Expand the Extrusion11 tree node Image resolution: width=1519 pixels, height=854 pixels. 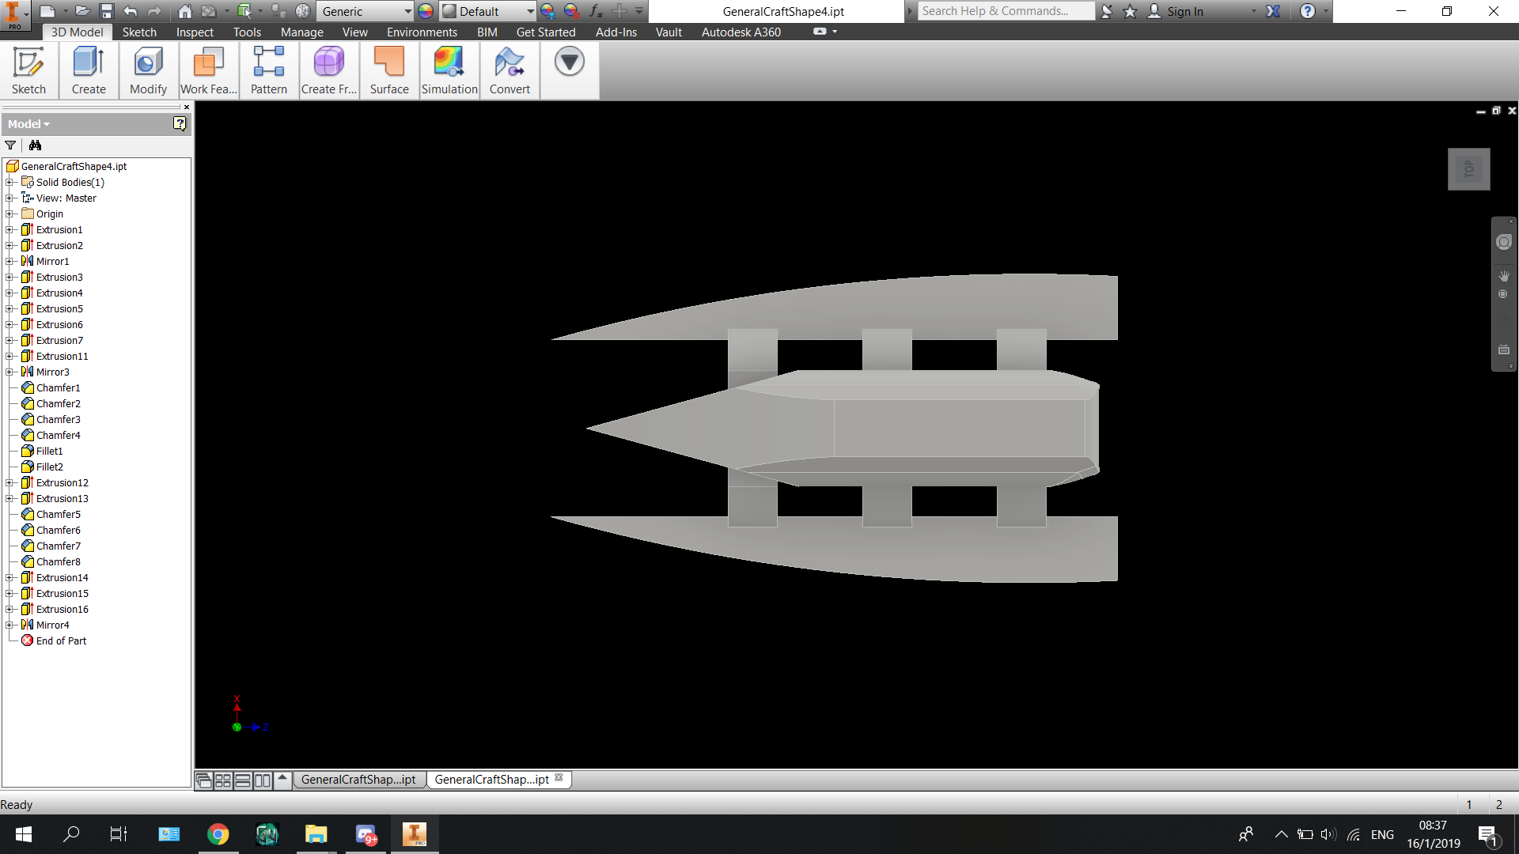[x=9, y=356]
